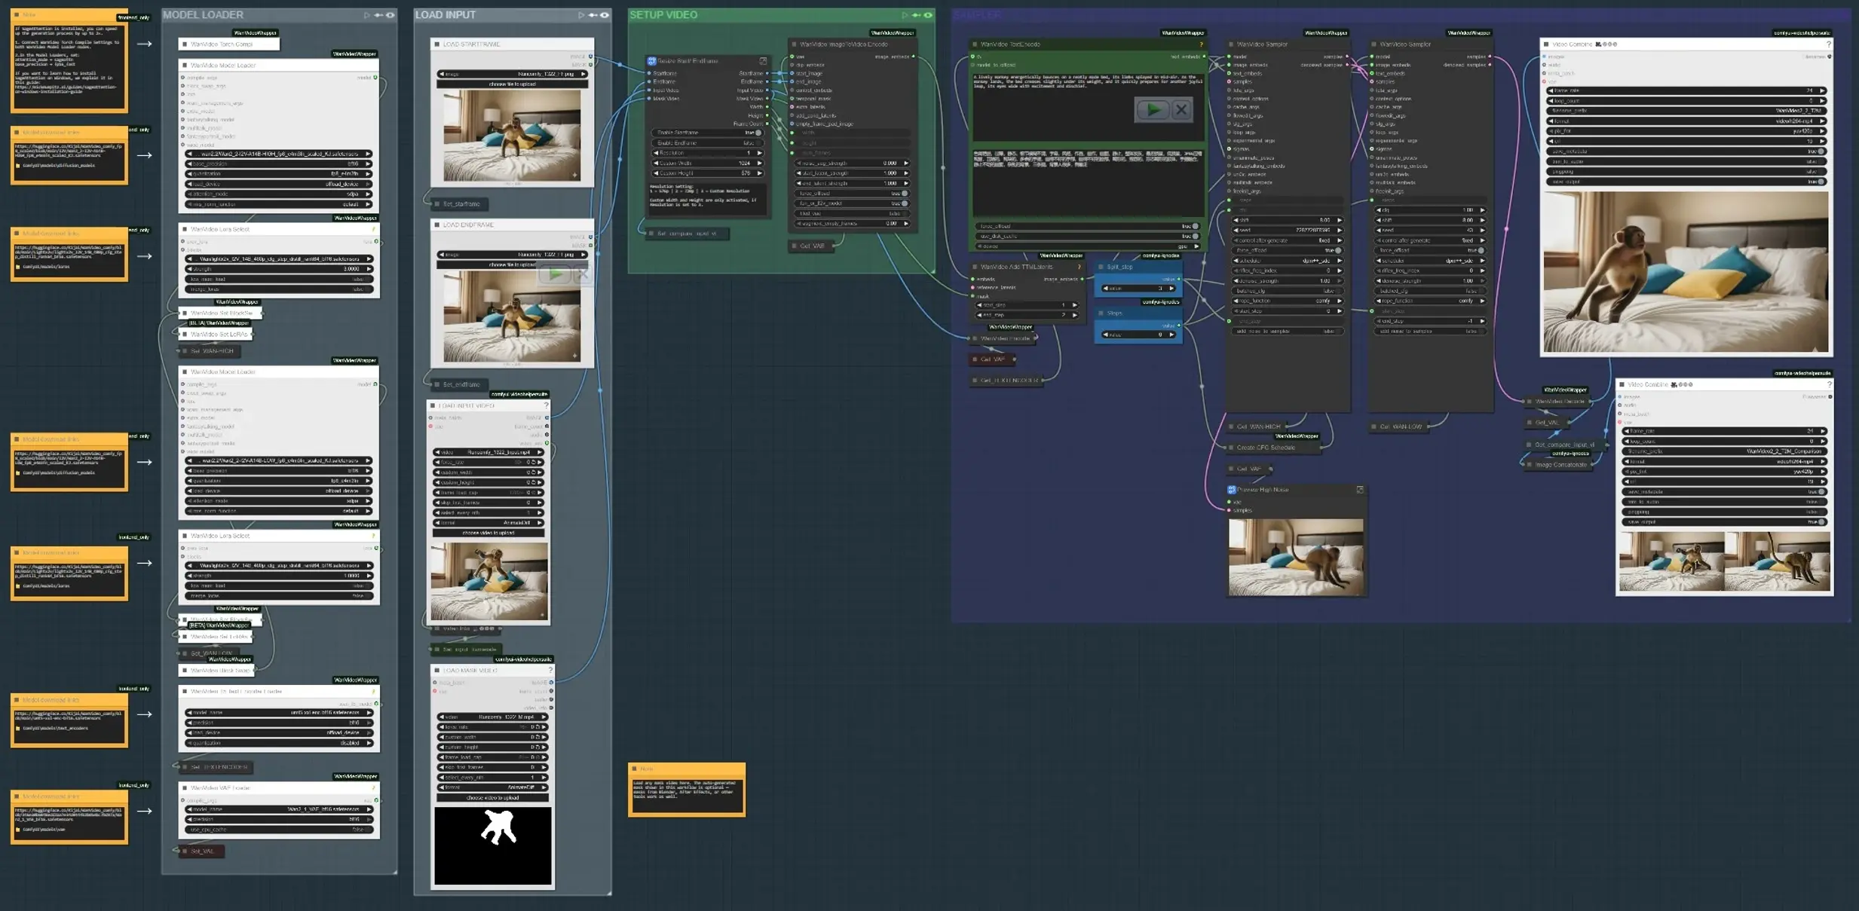Click the bypass arrow icon in the MODEL LOADER header
The width and height of the screenshot is (1859, 911).
pyautogui.click(x=378, y=15)
